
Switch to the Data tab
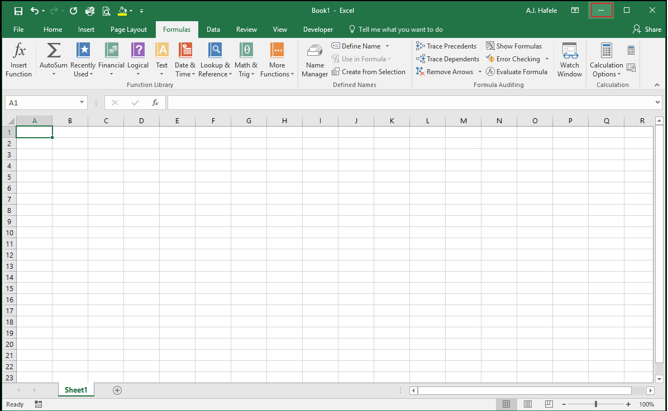pyautogui.click(x=213, y=30)
